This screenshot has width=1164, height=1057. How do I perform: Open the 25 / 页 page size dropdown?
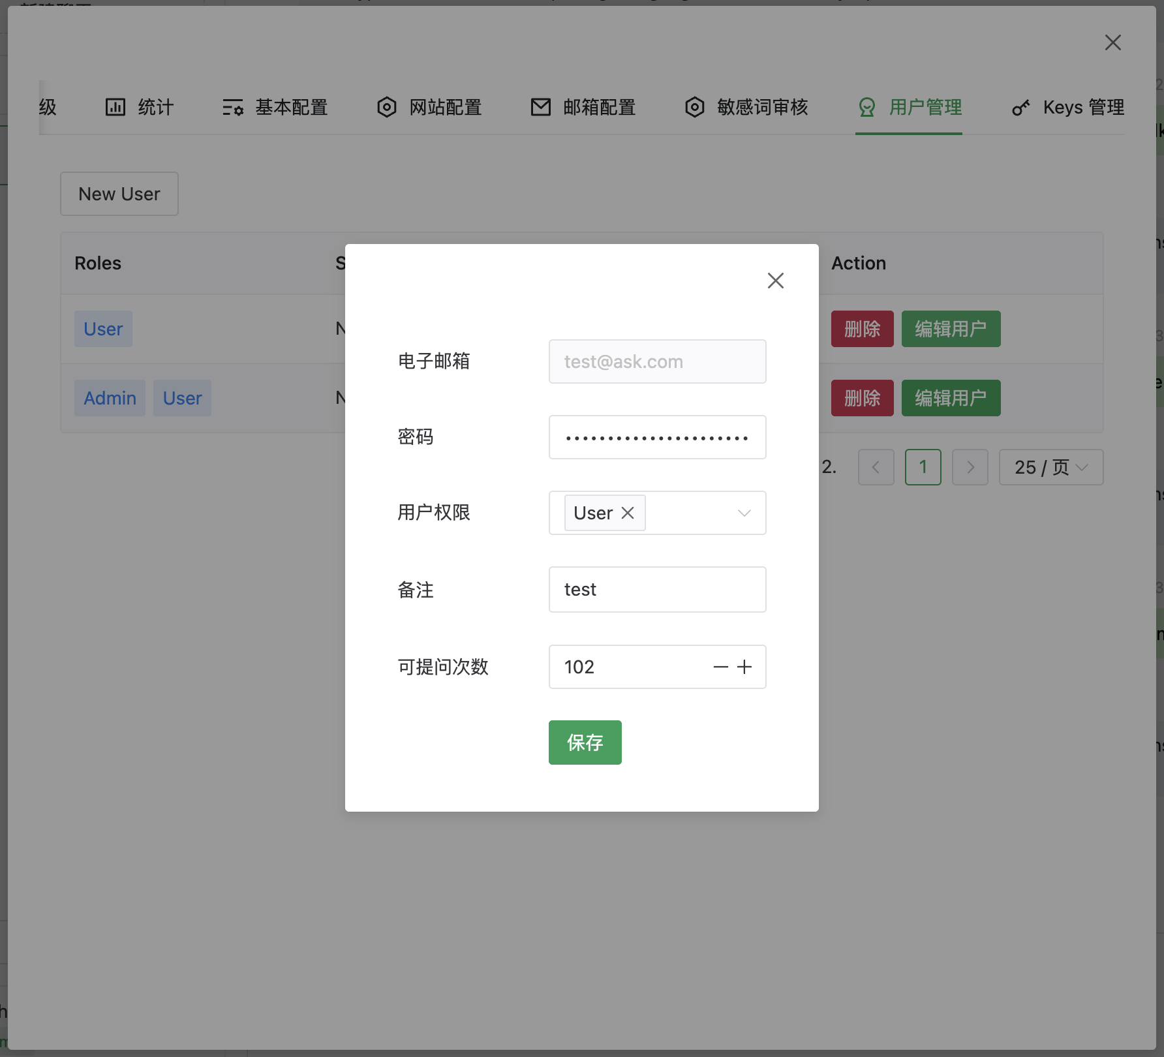1050,467
